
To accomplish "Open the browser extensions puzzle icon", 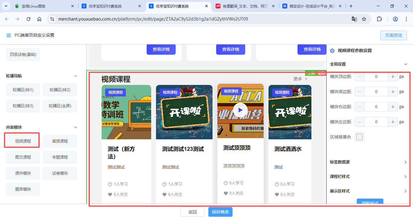I will pos(379,19).
